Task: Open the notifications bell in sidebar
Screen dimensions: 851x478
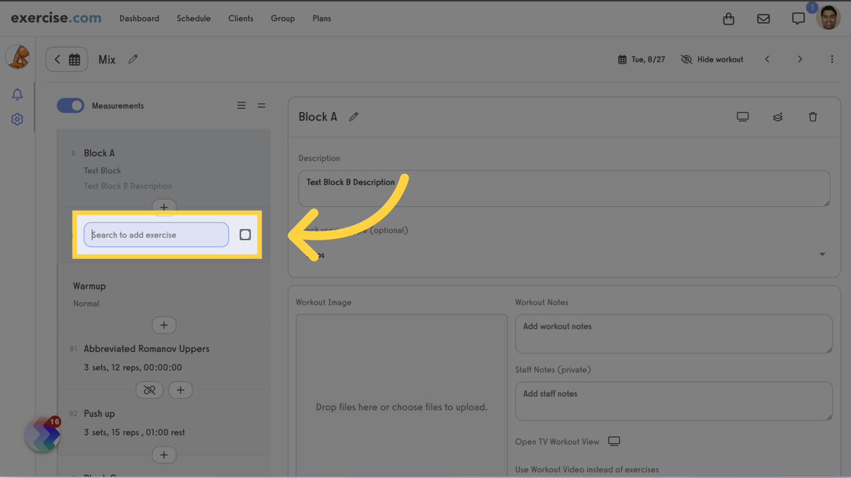Action: [x=17, y=94]
